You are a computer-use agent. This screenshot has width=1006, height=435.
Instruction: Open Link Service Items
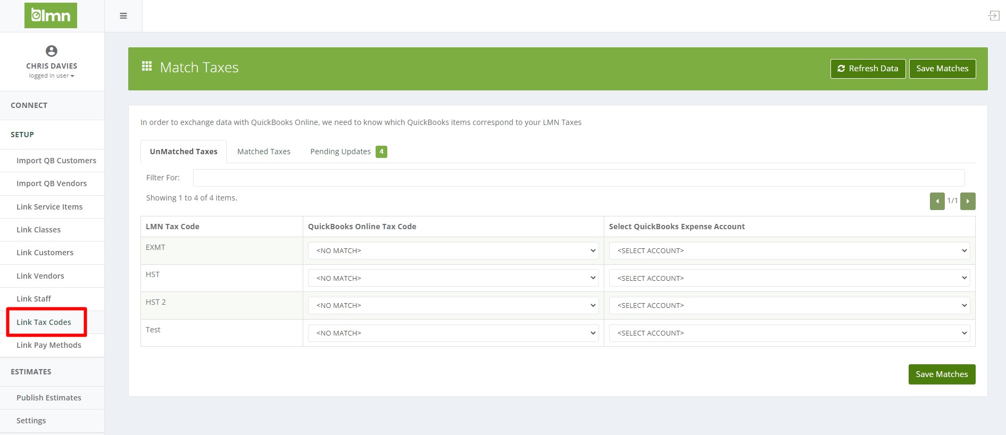[x=52, y=207]
